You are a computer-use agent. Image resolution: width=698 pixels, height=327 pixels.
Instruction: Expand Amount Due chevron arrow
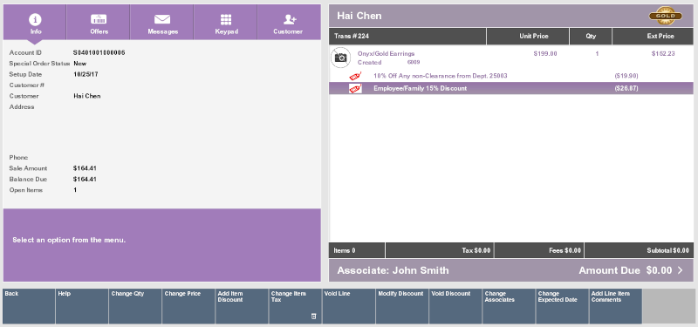681,270
